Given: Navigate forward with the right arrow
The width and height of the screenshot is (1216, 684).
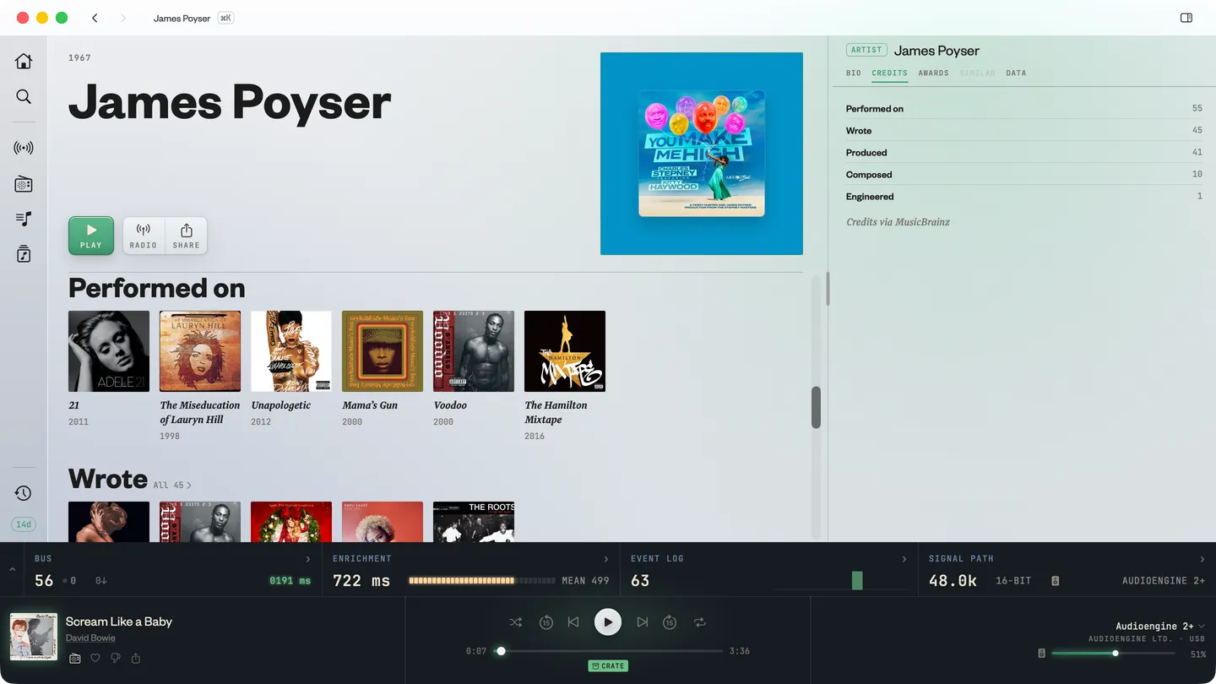Looking at the screenshot, I should click(122, 18).
